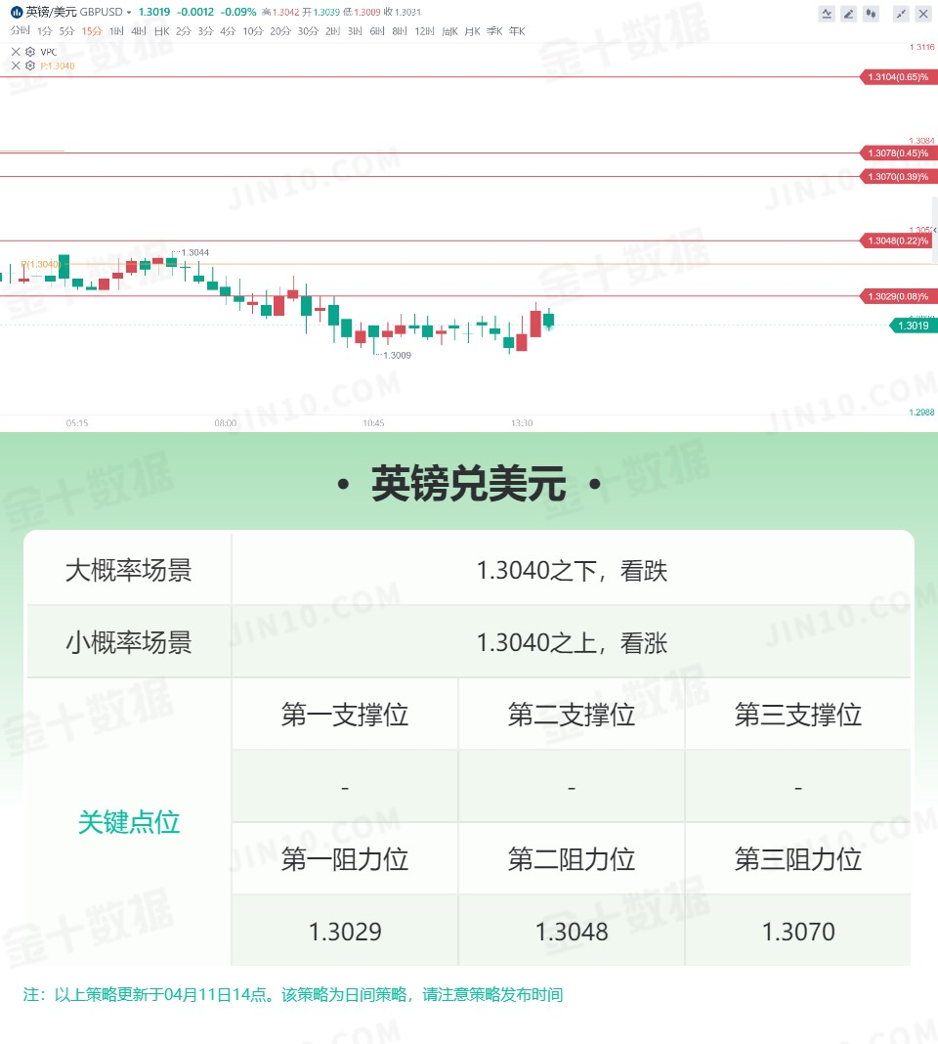Remove the P:1.3040 pivot indicator
This screenshot has width=938, height=1044.
16,65
